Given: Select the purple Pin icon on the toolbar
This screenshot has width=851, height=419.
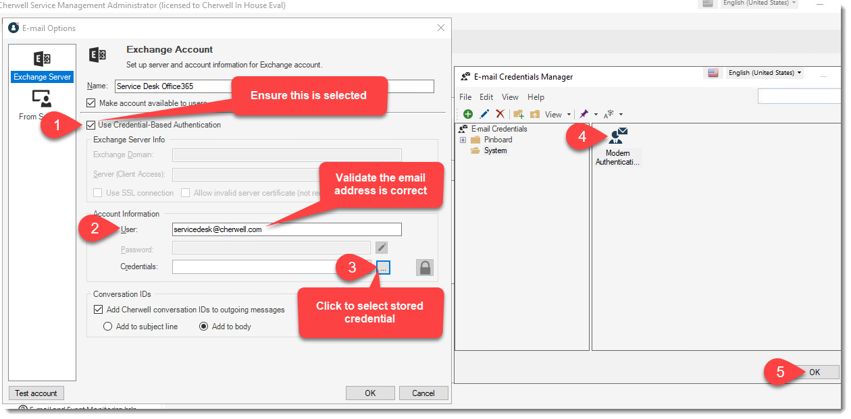Looking at the screenshot, I should tap(584, 114).
